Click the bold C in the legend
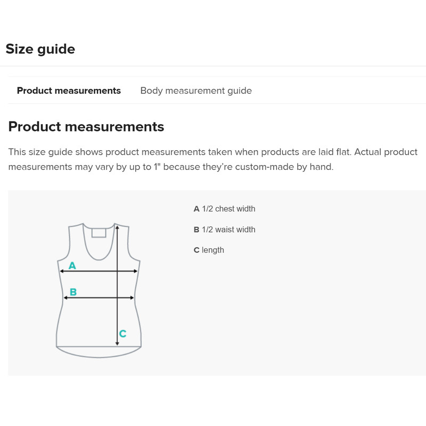Screen dimensions: 426x426 pos(196,250)
